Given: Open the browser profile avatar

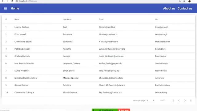Looking at the screenshot, I should point(190,1).
